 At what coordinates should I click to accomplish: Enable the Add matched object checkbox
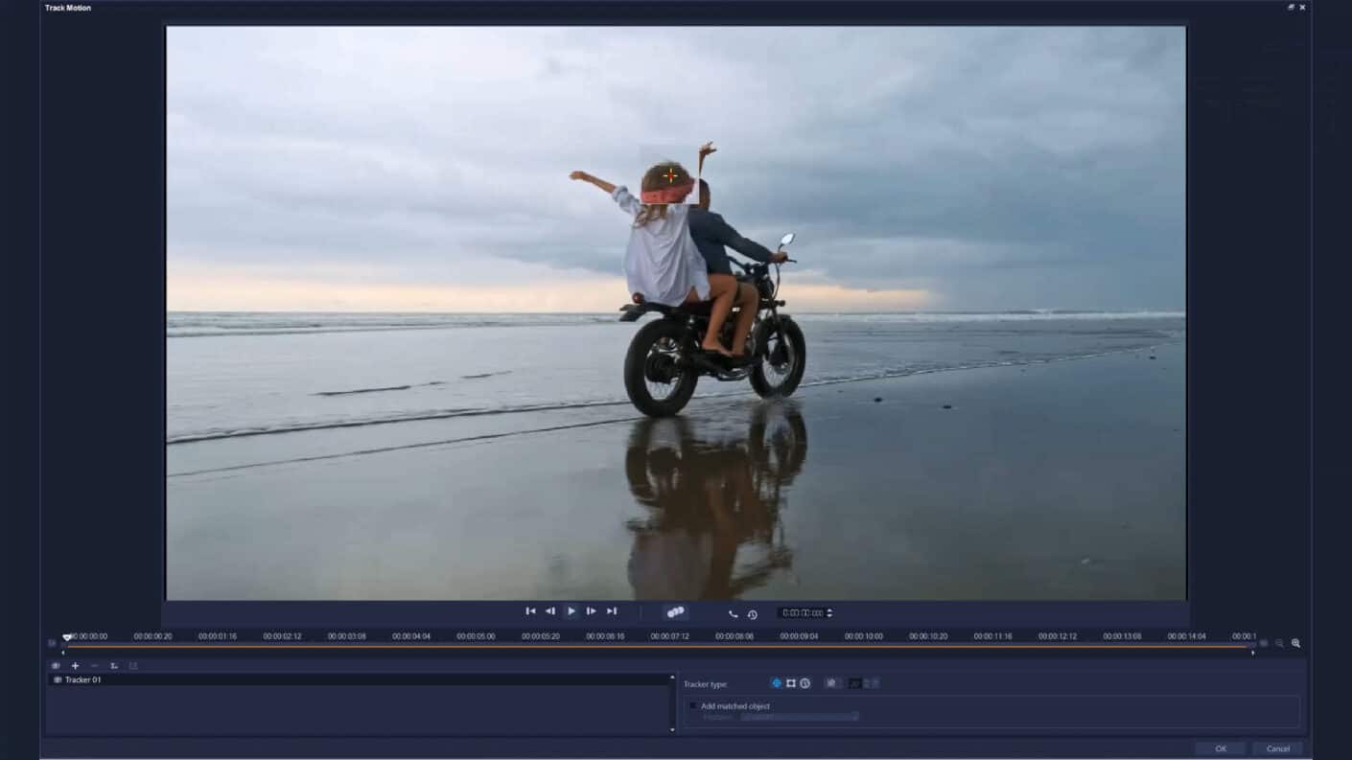pos(692,705)
